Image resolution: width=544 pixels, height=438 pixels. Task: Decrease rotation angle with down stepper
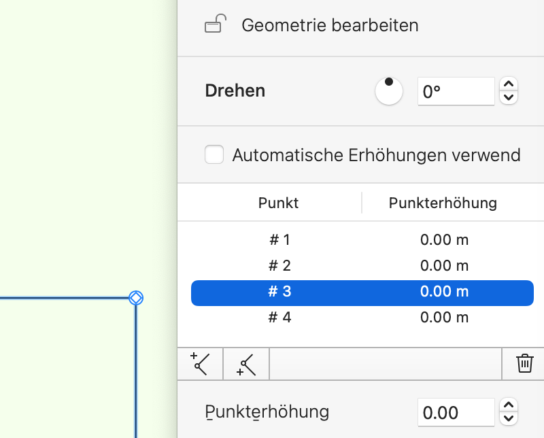pyautogui.click(x=509, y=98)
